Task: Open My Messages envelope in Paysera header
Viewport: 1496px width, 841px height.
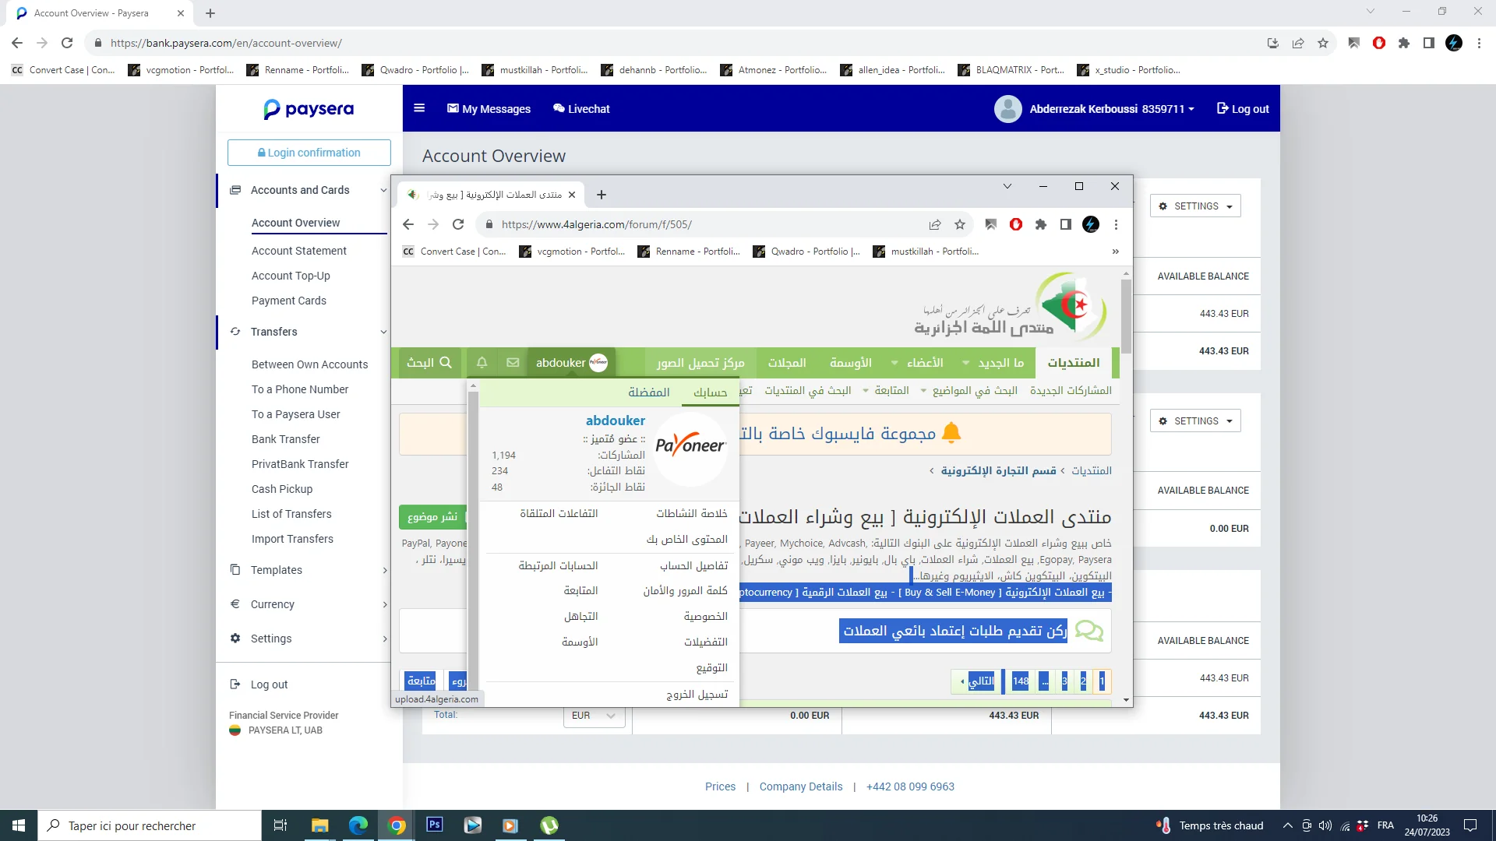Action: click(489, 109)
